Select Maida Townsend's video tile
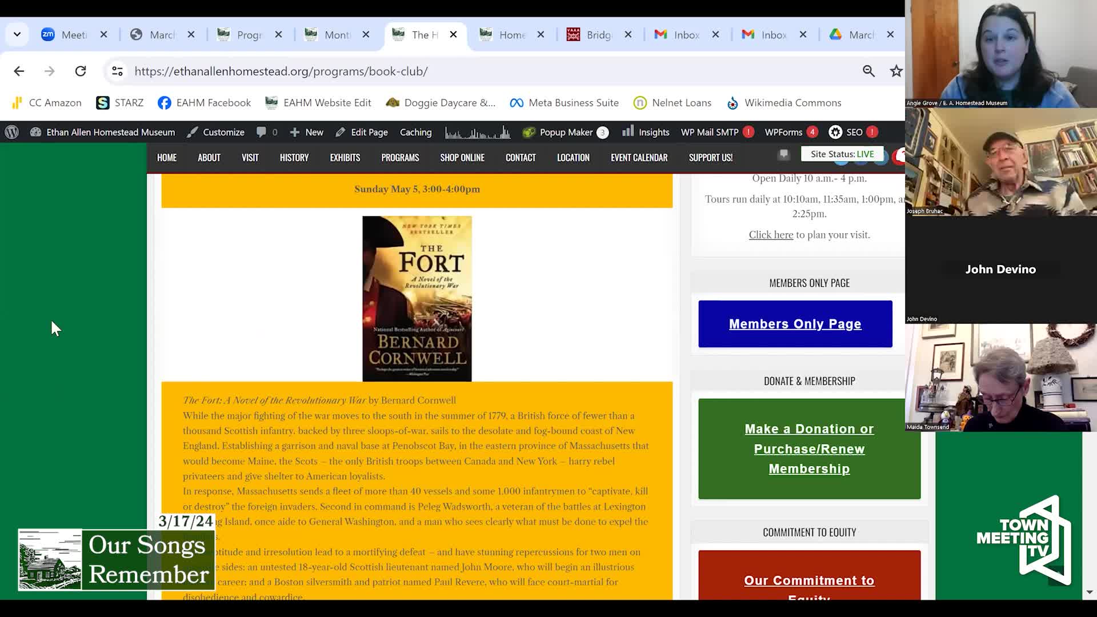The image size is (1097, 617). point(1001,378)
